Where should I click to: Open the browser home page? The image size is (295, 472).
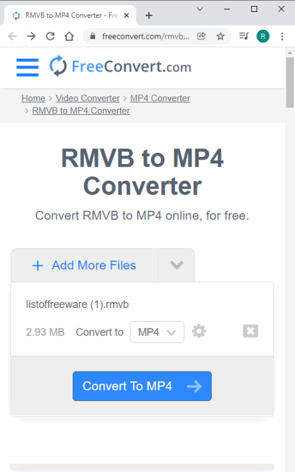click(x=69, y=36)
